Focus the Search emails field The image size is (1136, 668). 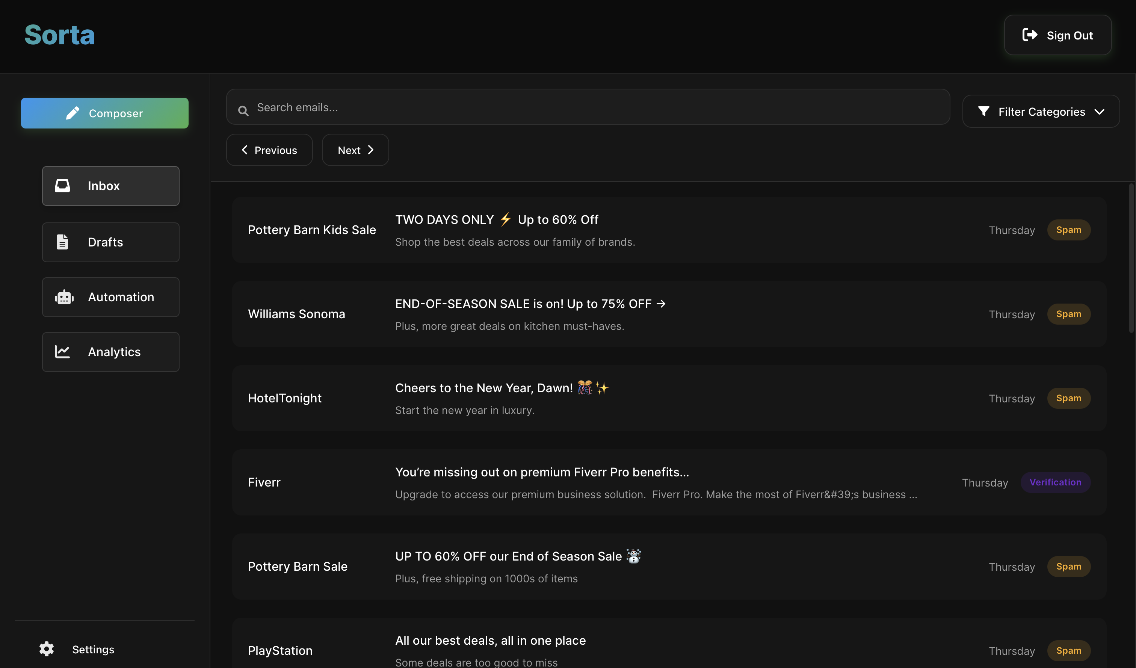coord(588,107)
